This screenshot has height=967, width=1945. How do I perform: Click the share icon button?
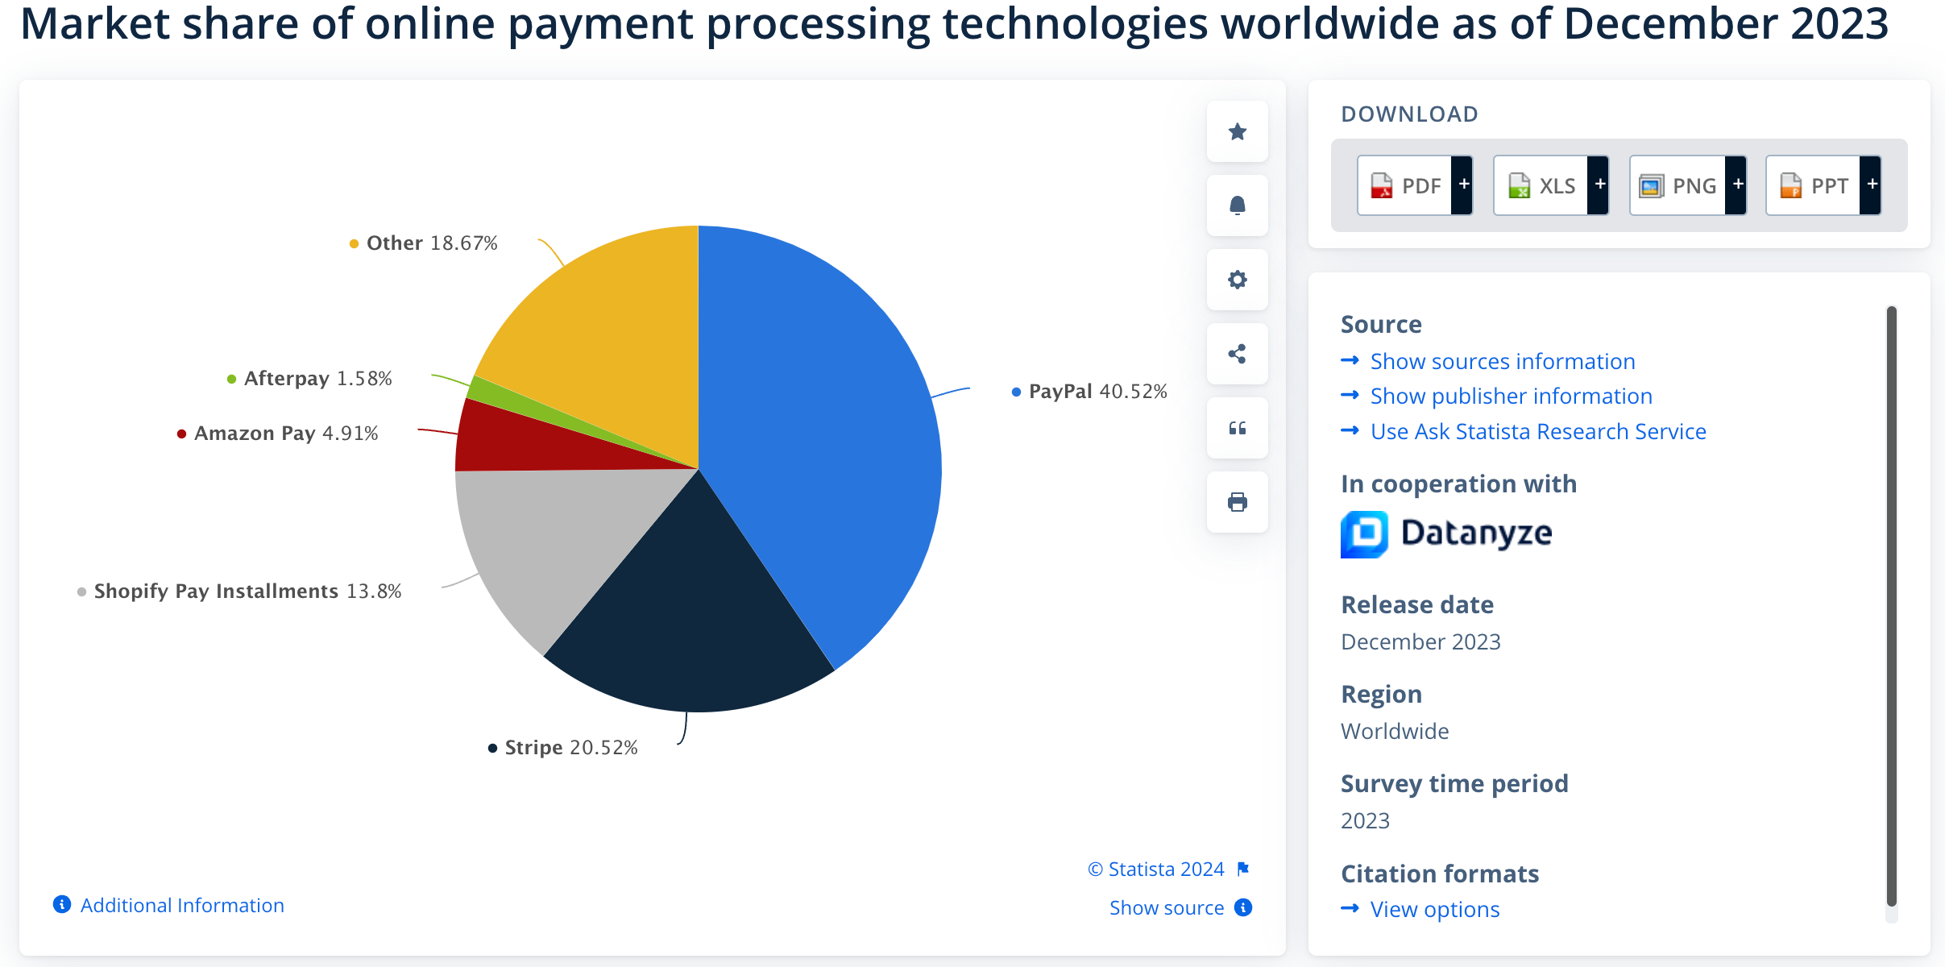[x=1237, y=354]
